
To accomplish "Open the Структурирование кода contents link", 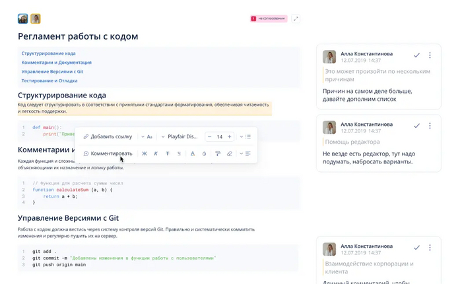I will (48, 53).
